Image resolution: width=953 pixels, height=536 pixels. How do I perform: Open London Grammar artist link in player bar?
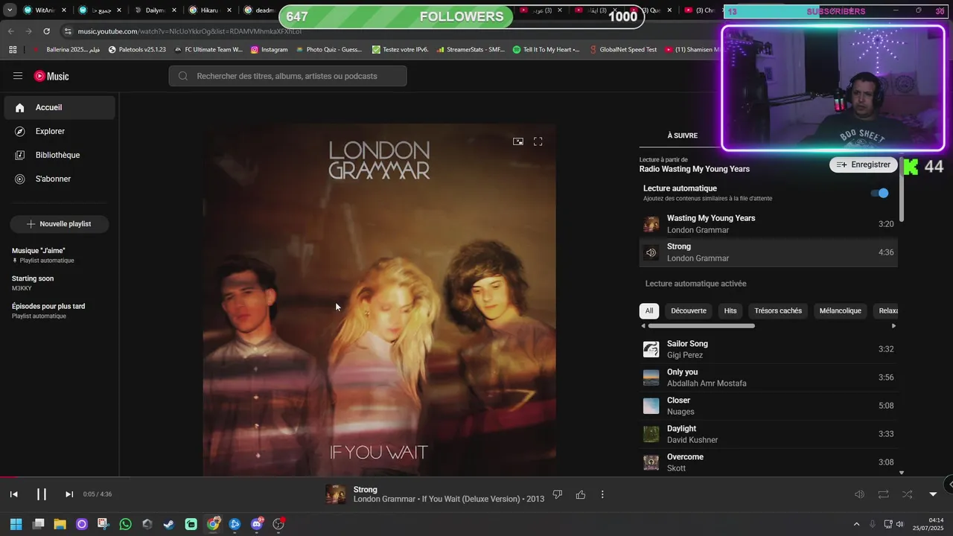coord(383,499)
